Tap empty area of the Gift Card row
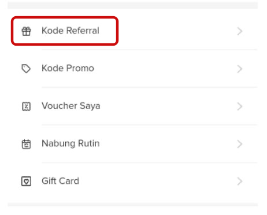The height and width of the screenshot is (215, 267). point(164,181)
